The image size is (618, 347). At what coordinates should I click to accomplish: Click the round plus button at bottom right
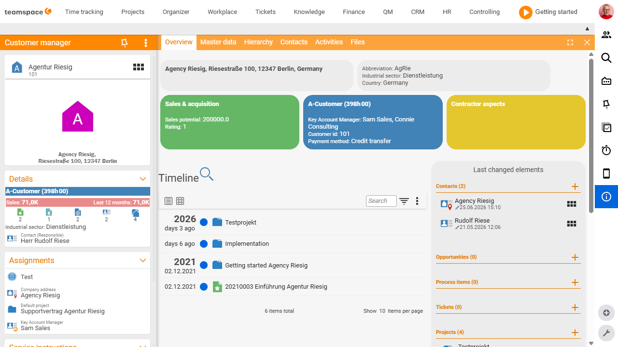click(606, 313)
